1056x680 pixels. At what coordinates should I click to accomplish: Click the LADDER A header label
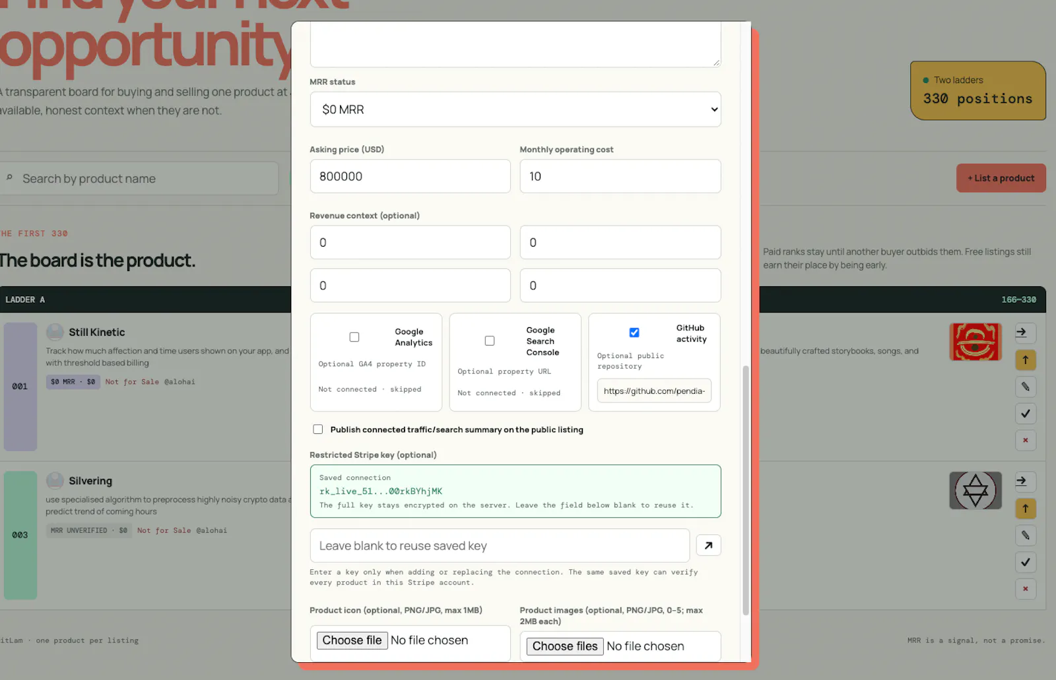(x=25, y=299)
